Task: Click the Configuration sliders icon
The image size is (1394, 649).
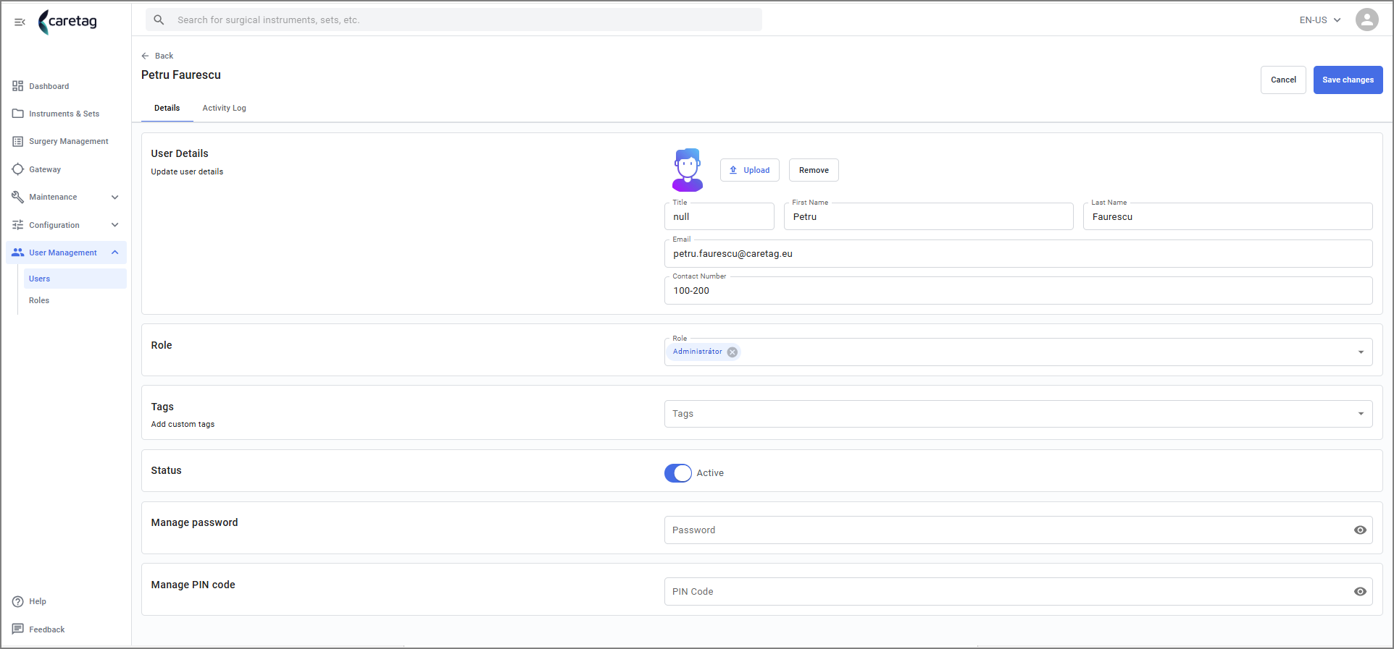Action: coord(18,225)
